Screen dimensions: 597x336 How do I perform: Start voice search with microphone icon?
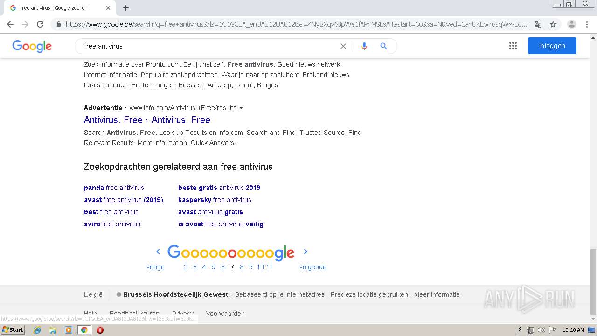(364, 46)
